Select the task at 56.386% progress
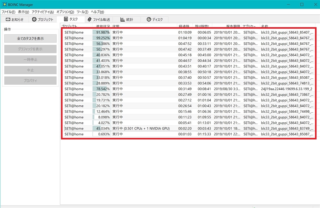The height and width of the screenshot is (208, 320). click(189, 44)
